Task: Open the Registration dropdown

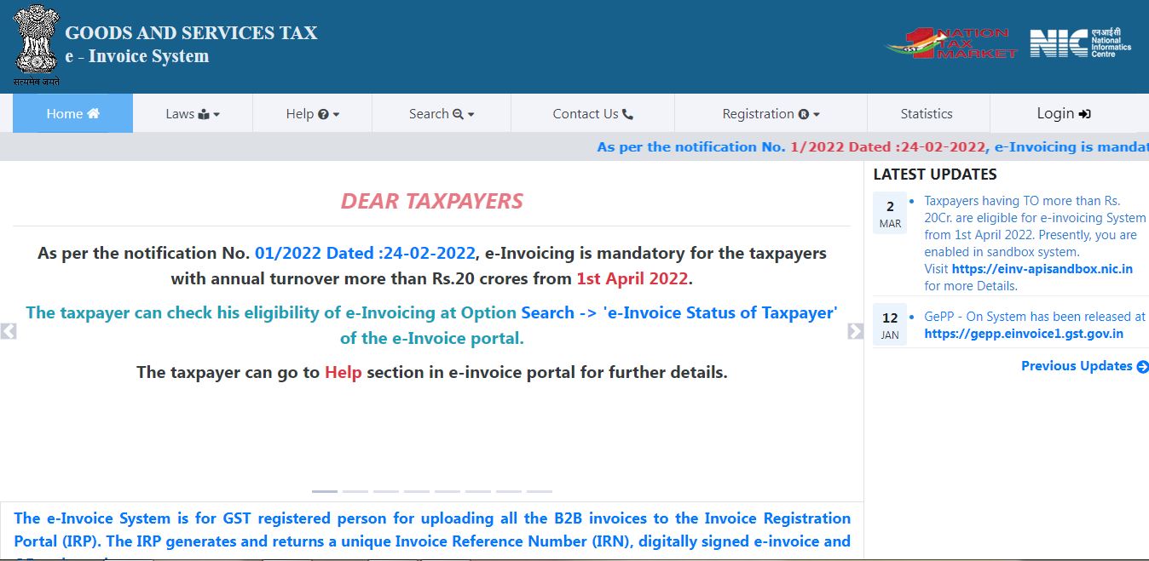Action: pos(771,112)
